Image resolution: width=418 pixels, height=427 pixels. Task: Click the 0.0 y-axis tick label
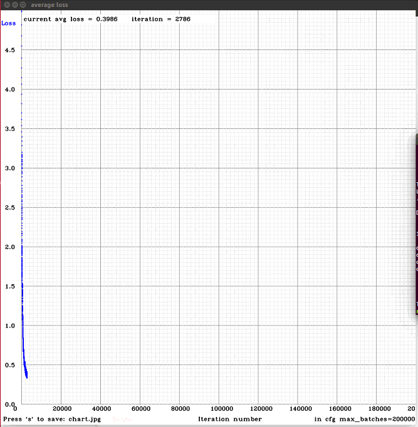[10, 404]
